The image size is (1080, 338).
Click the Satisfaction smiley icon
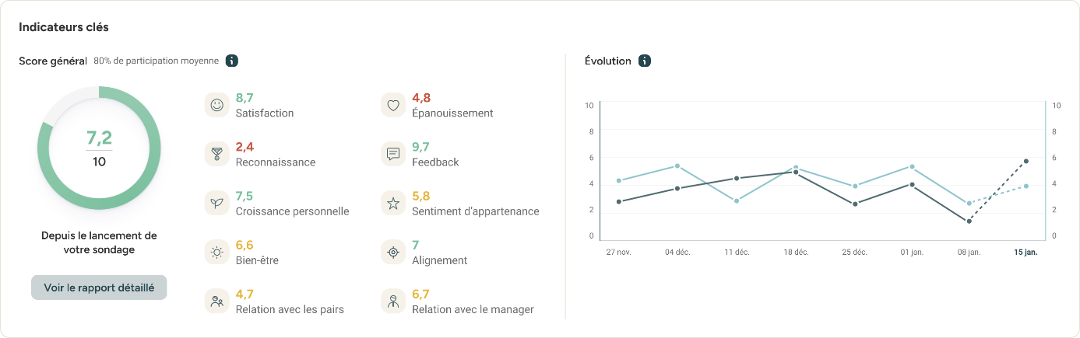(x=216, y=105)
